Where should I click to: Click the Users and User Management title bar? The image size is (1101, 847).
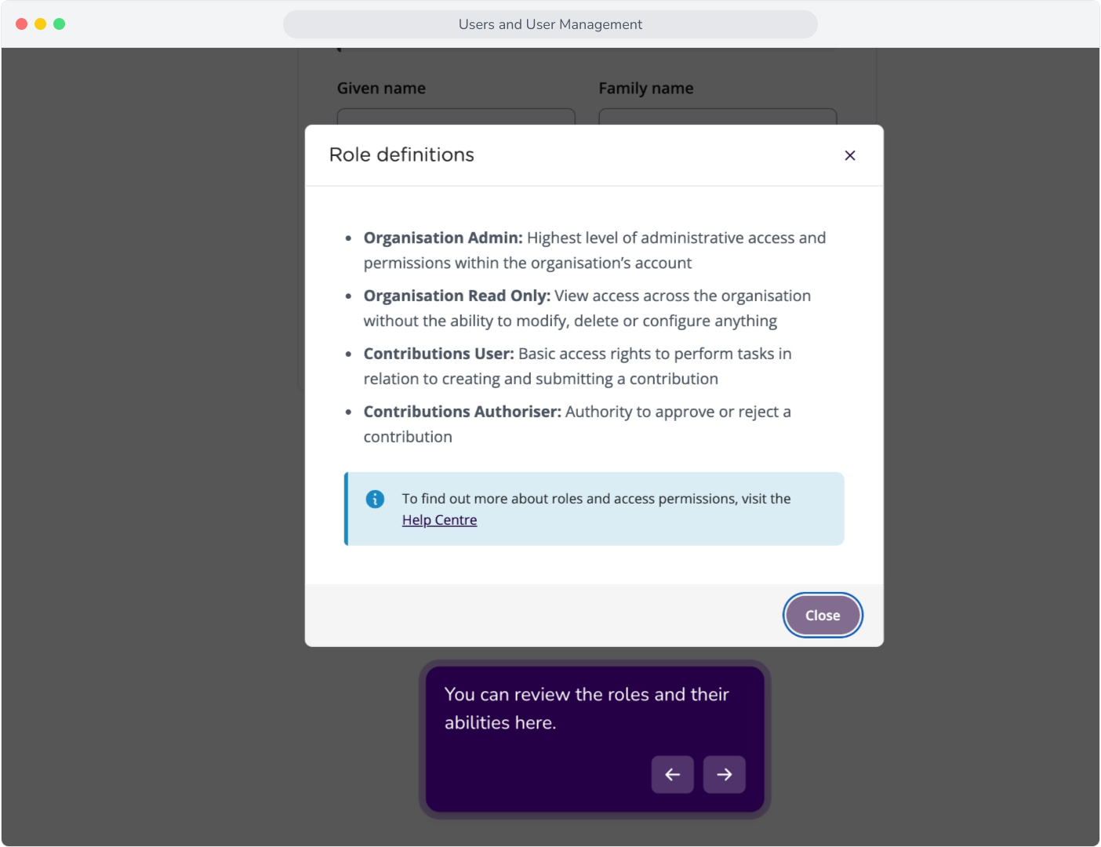point(550,24)
